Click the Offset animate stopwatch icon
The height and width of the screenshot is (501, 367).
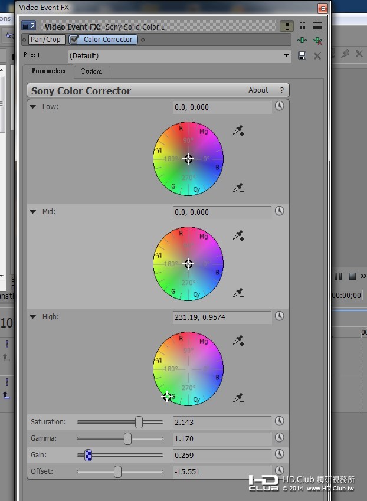tap(279, 470)
